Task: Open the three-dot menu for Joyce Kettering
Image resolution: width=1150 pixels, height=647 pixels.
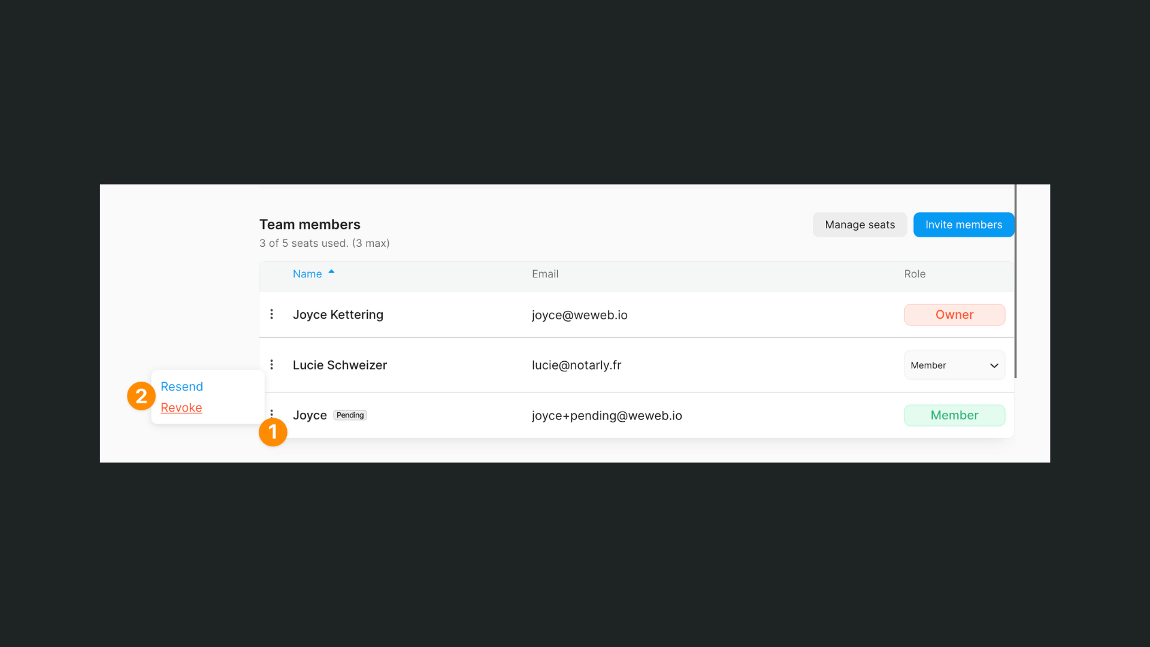Action: pyautogui.click(x=271, y=315)
